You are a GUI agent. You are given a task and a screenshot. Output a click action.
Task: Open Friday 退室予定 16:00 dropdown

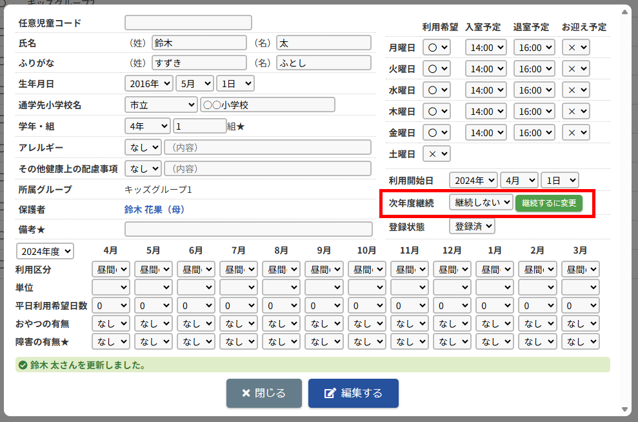533,133
